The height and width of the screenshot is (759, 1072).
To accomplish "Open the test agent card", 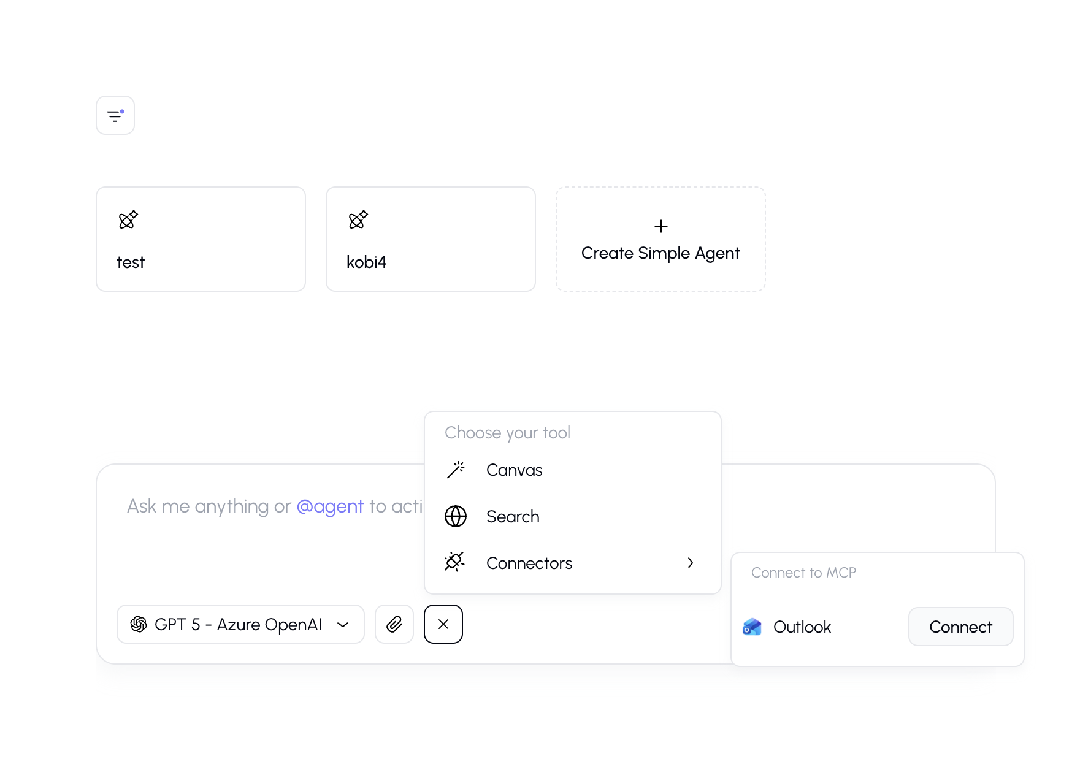I will (201, 239).
